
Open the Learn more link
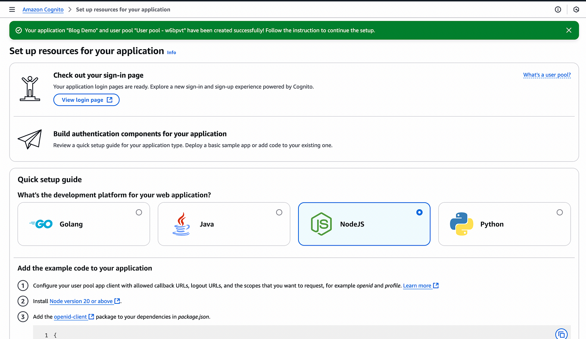[417, 285]
